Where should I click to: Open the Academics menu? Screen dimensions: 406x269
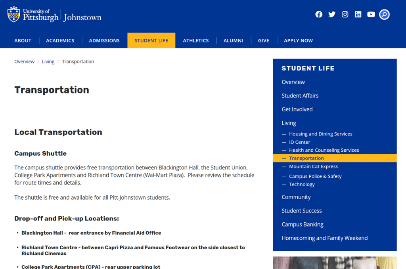(x=60, y=40)
